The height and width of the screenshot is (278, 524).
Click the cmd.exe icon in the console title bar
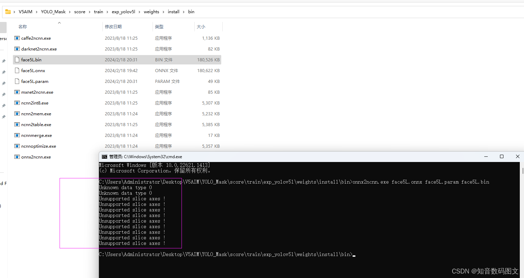pos(104,156)
